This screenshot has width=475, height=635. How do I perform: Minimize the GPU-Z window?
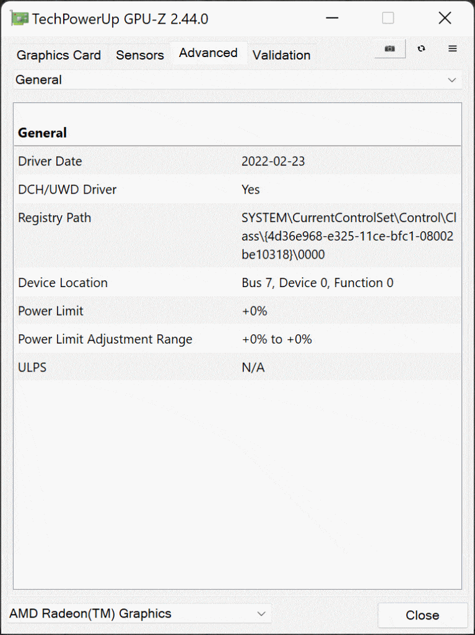coord(332,18)
